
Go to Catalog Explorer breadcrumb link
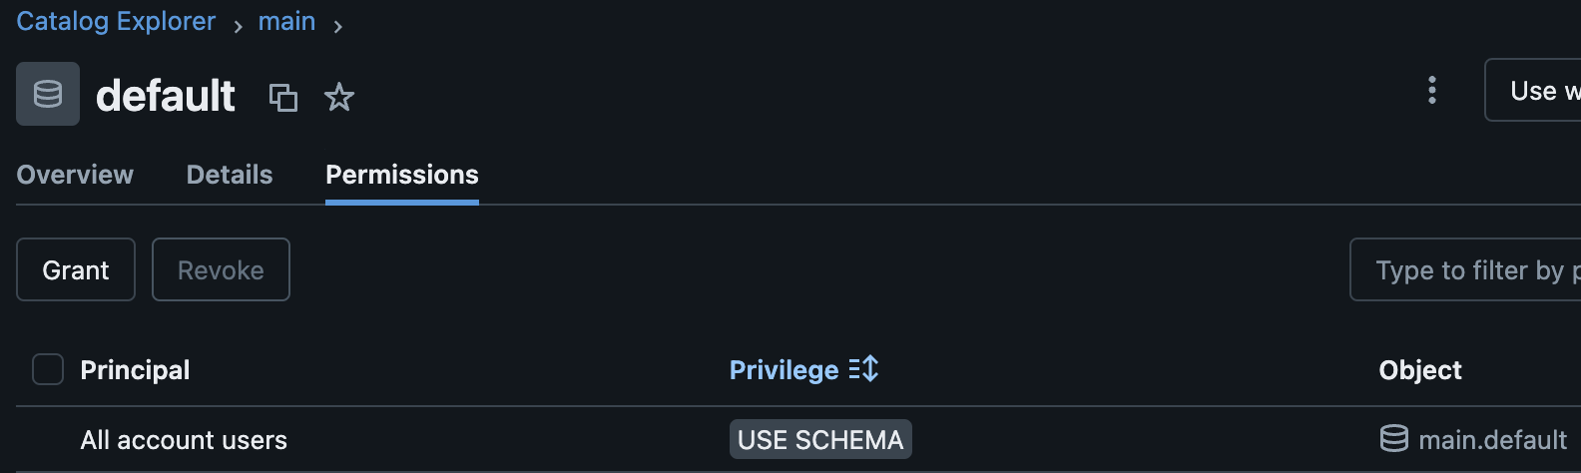tap(116, 21)
